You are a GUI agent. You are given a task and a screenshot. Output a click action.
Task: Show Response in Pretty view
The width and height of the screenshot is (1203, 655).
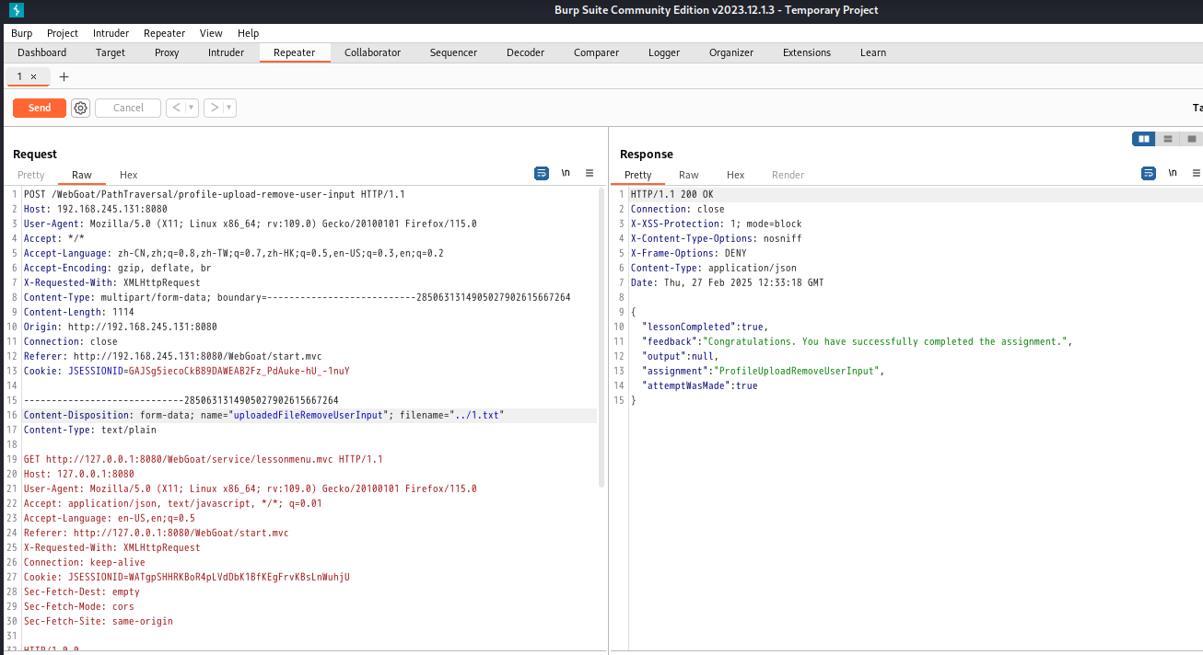(x=638, y=175)
